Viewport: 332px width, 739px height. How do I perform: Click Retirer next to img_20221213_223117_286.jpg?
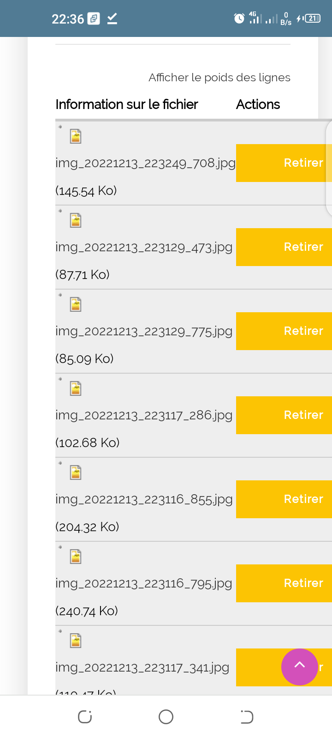(x=284, y=415)
